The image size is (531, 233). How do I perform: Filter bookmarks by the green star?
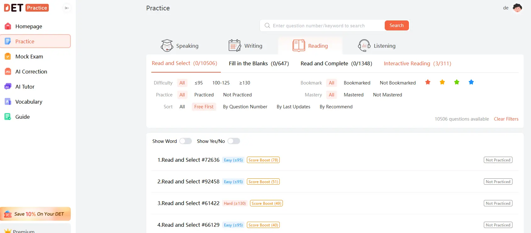(x=456, y=82)
